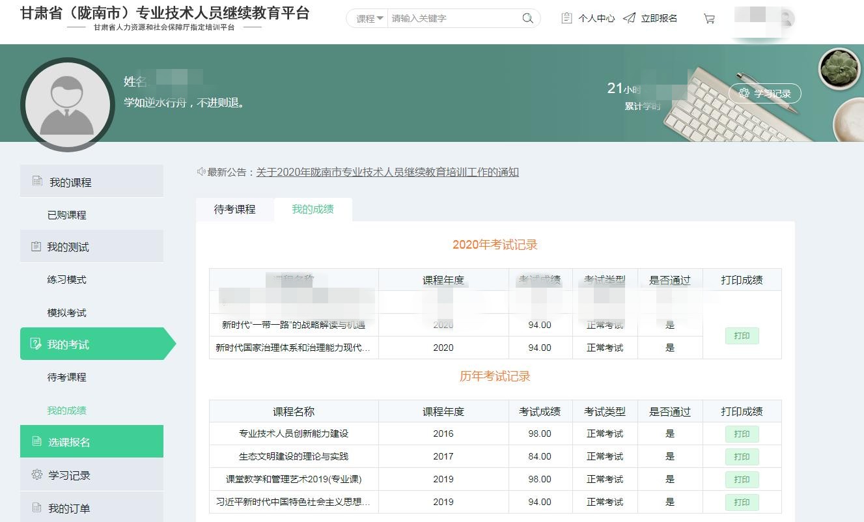Click the 个人中心 clipboard icon
The height and width of the screenshot is (522, 864).
pyautogui.click(x=566, y=18)
